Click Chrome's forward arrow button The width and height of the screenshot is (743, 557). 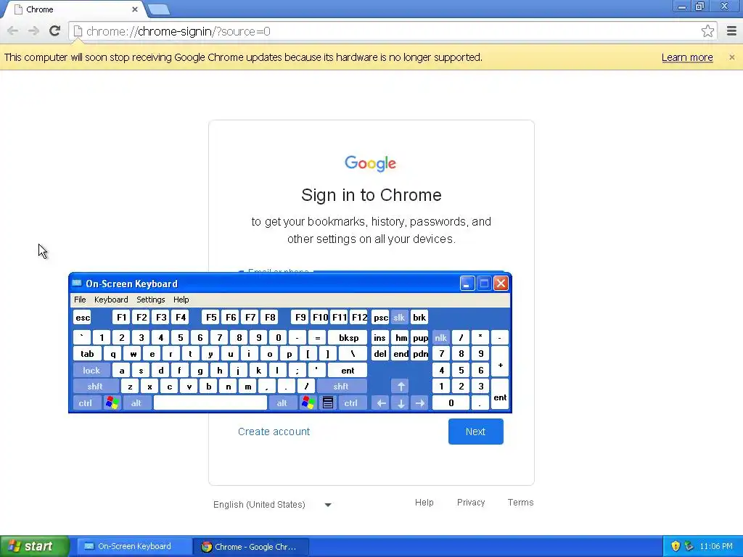(33, 31)
